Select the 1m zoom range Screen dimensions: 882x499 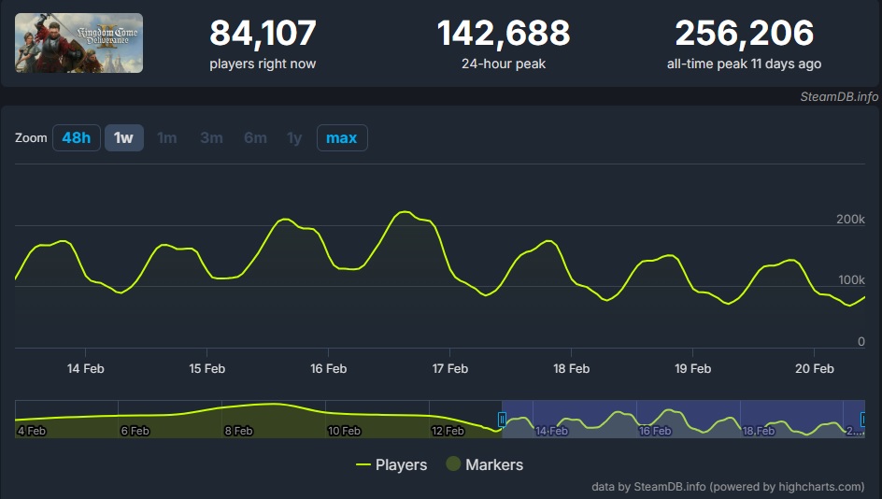tap(167, 137)
